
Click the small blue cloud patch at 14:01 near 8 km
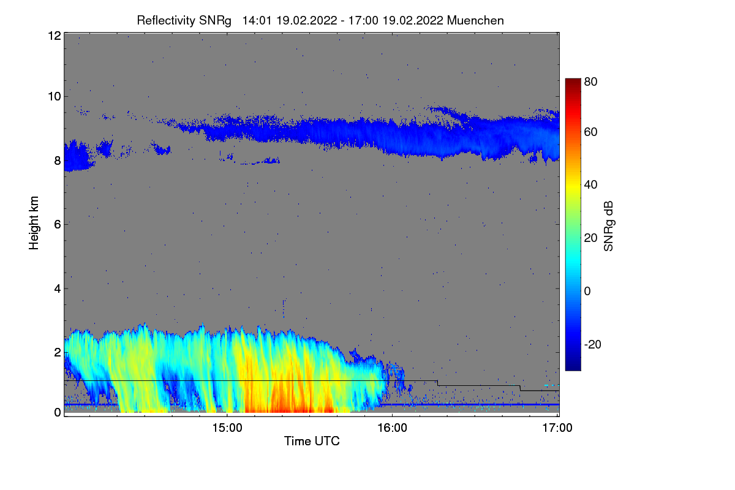coord(77,156)
